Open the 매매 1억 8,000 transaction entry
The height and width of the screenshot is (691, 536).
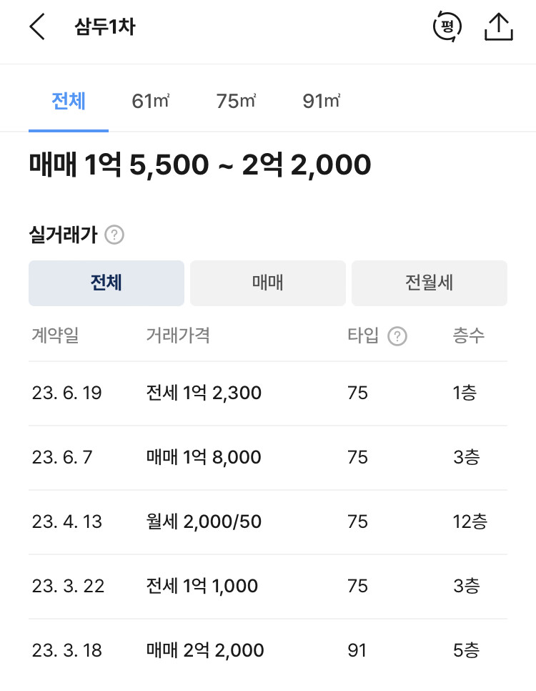point(268,457)
